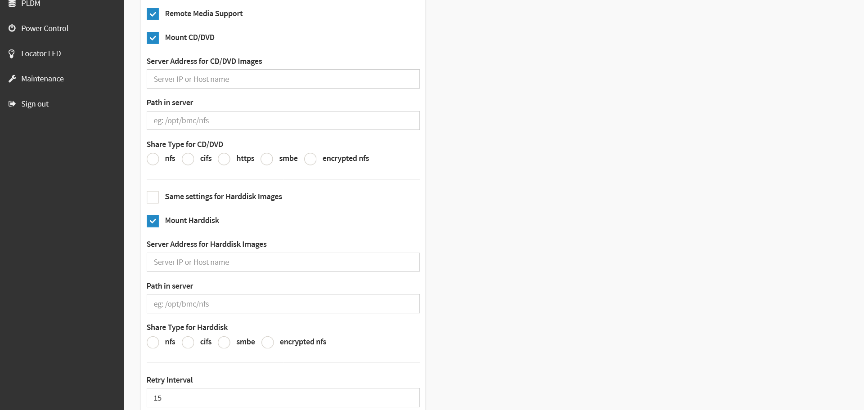This screenshot has width=864, height=410.
Task: Click the Locator LED bulb icon
Action: tap(12, 53)
